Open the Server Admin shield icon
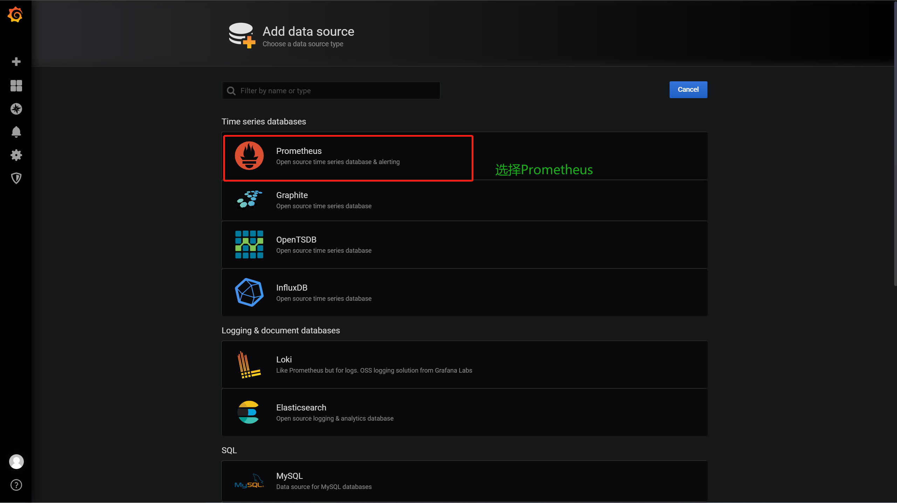The width and height of the screenshot is (897, 503). pyautogui.click(x=16, y=178)
